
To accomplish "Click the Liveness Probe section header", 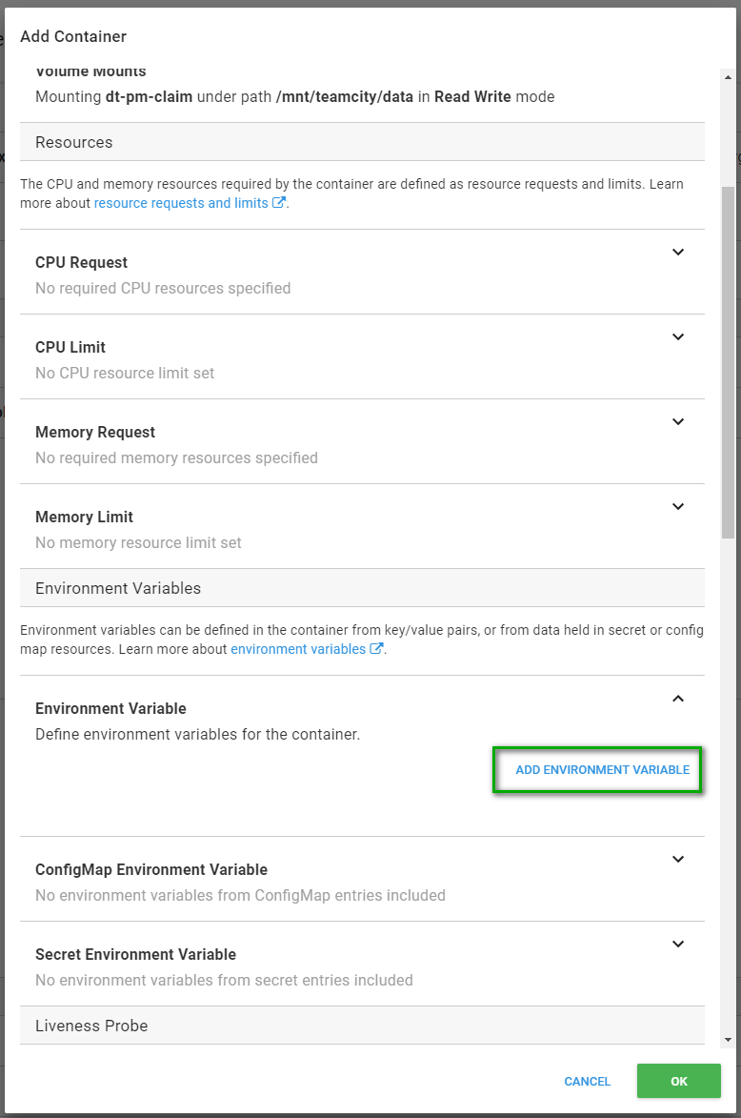I will 91,1026.
